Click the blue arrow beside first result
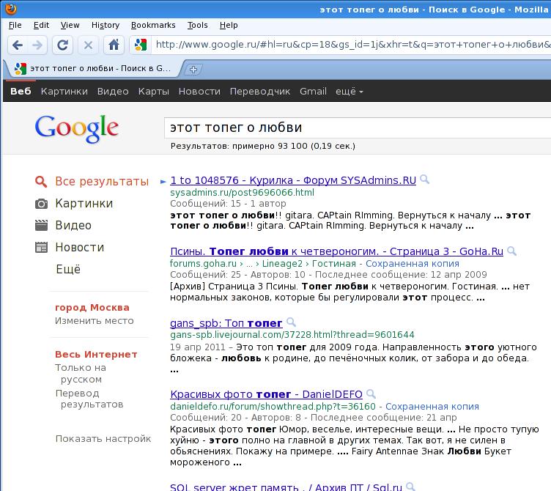This screenshot has height=491, width=551. pyautogui.click(x=163, y=182)
